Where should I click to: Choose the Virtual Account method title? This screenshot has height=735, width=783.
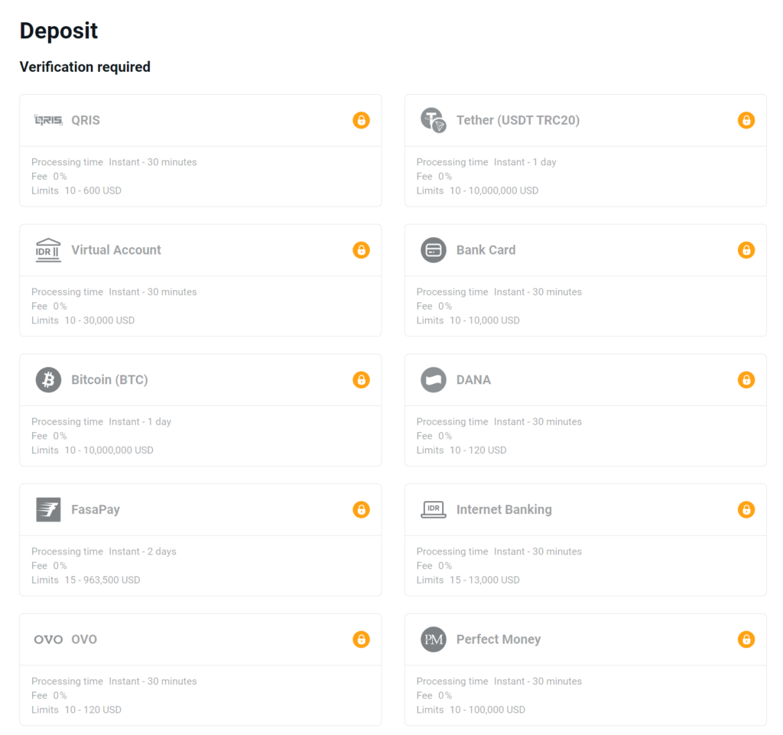(116, 250)
